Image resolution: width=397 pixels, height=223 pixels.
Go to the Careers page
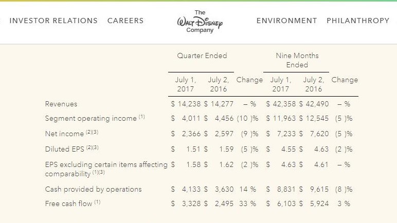(x=125, y=21)
